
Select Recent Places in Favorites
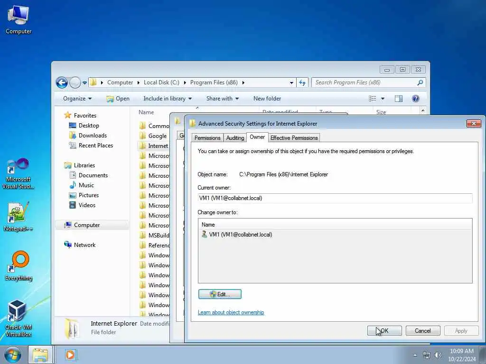tap(95, 145)
